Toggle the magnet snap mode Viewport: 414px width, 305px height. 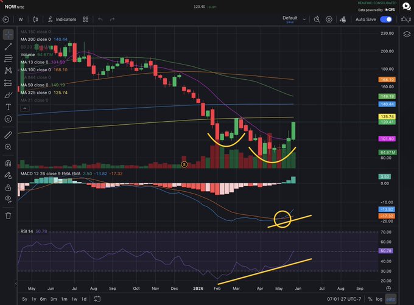8,164
